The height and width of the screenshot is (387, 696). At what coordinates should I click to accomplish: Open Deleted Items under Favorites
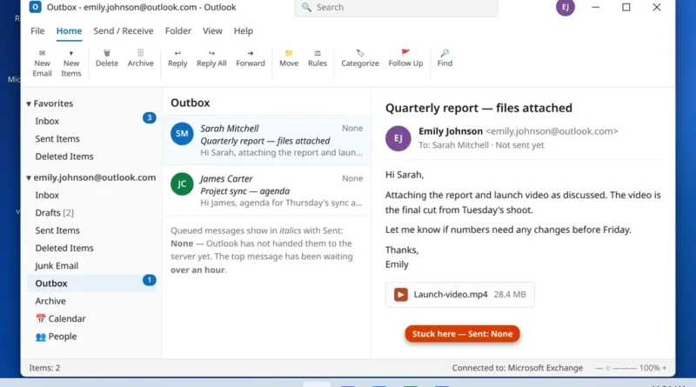click(92, 157)
